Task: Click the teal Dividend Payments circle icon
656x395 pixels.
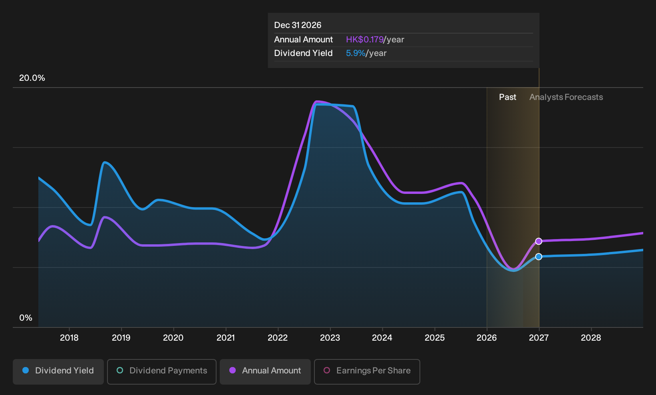Action: [x=120, y=370]
